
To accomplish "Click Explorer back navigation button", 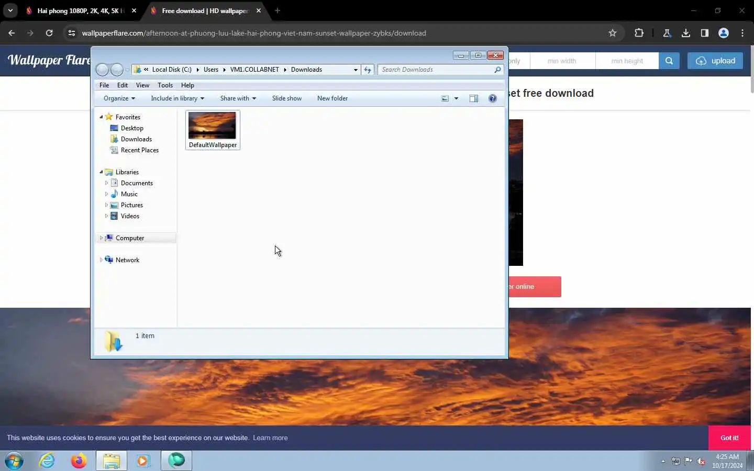I will pos(102,69).
